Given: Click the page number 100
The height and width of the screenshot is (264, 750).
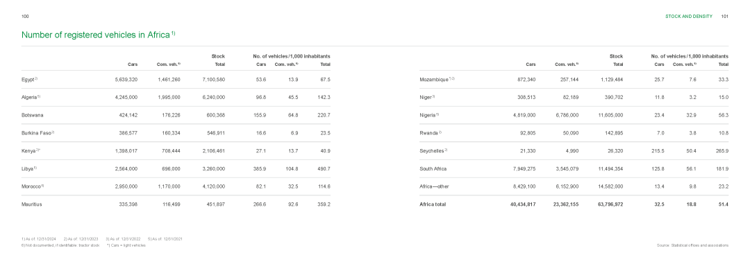Looking at the screenshot, I should [26, 16].
